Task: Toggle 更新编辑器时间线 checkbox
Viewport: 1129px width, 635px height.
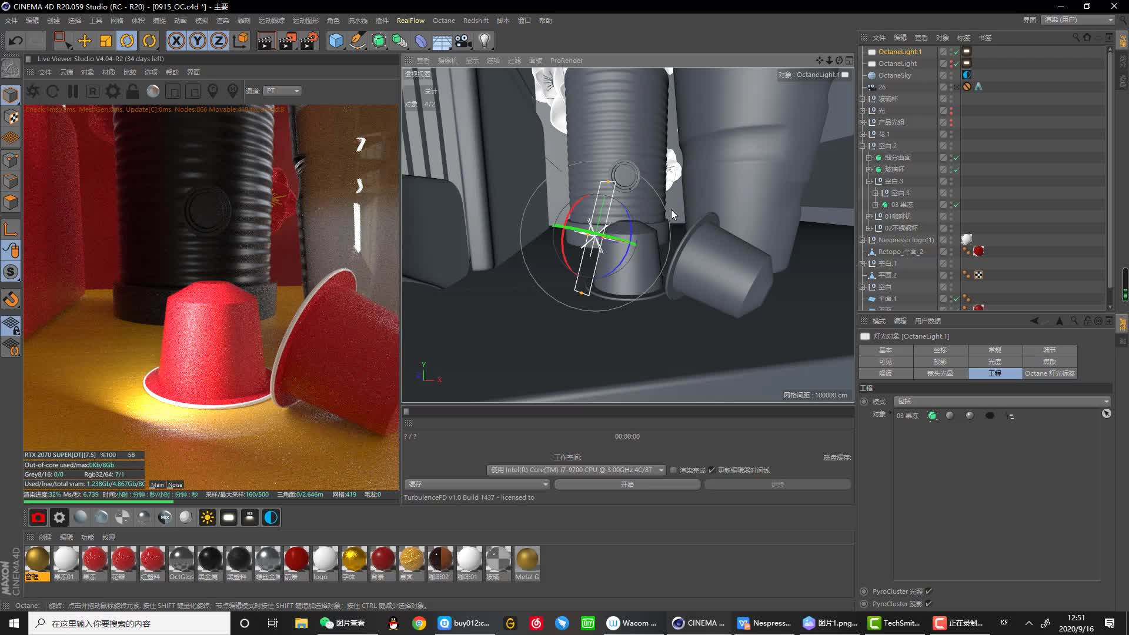Action: click(x=712, y=470)
